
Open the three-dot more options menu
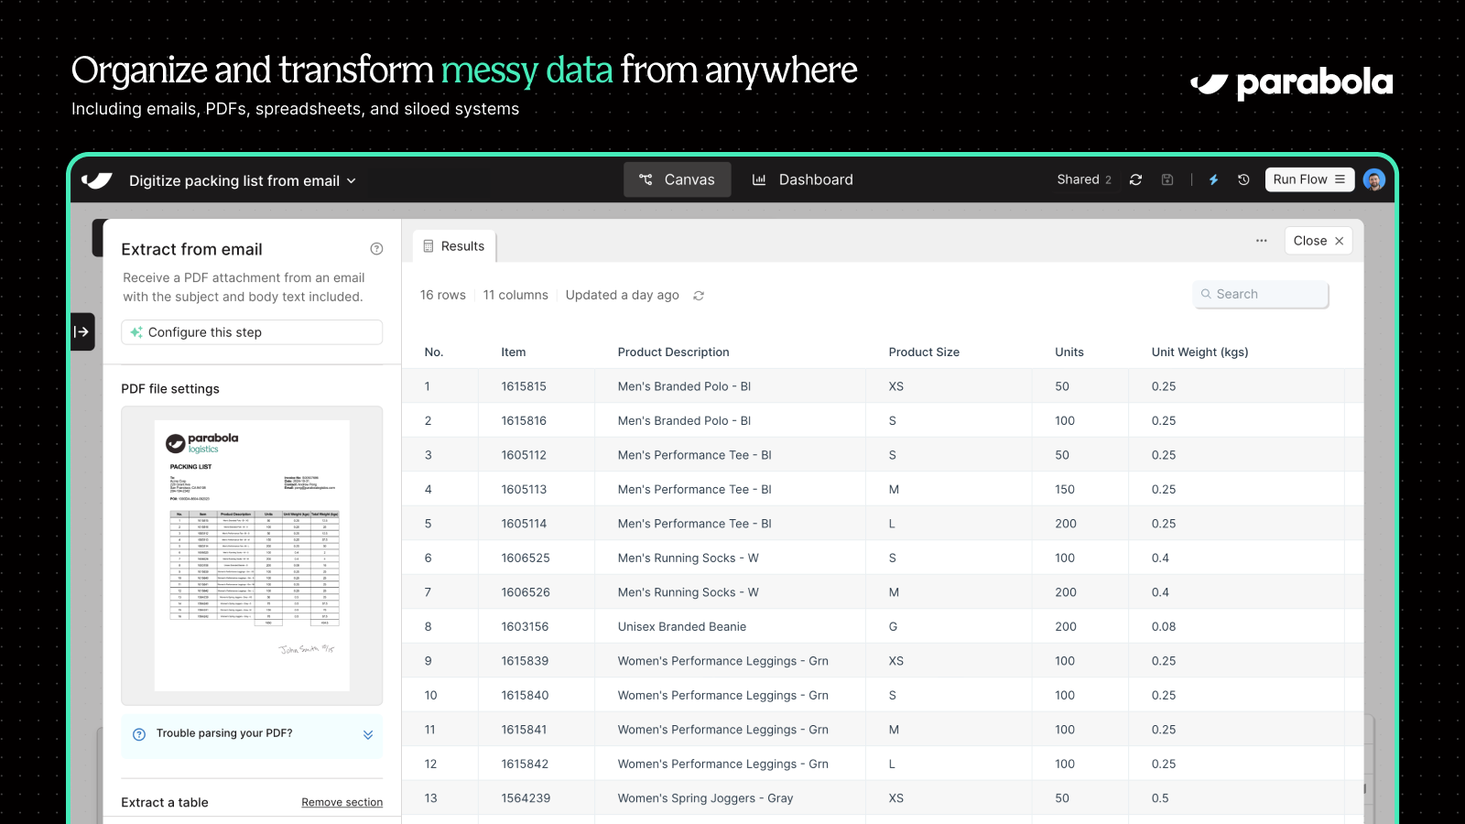point(1262,241)
